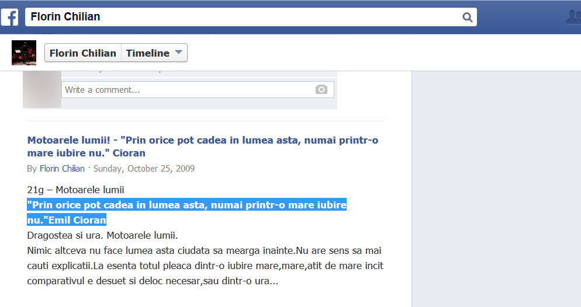
Task: Open the Motoarele lumii! note title link
Action: pos(203,146)
